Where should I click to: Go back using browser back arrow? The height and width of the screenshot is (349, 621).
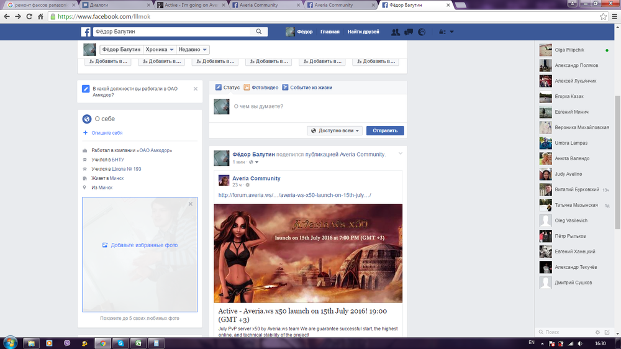7,17
